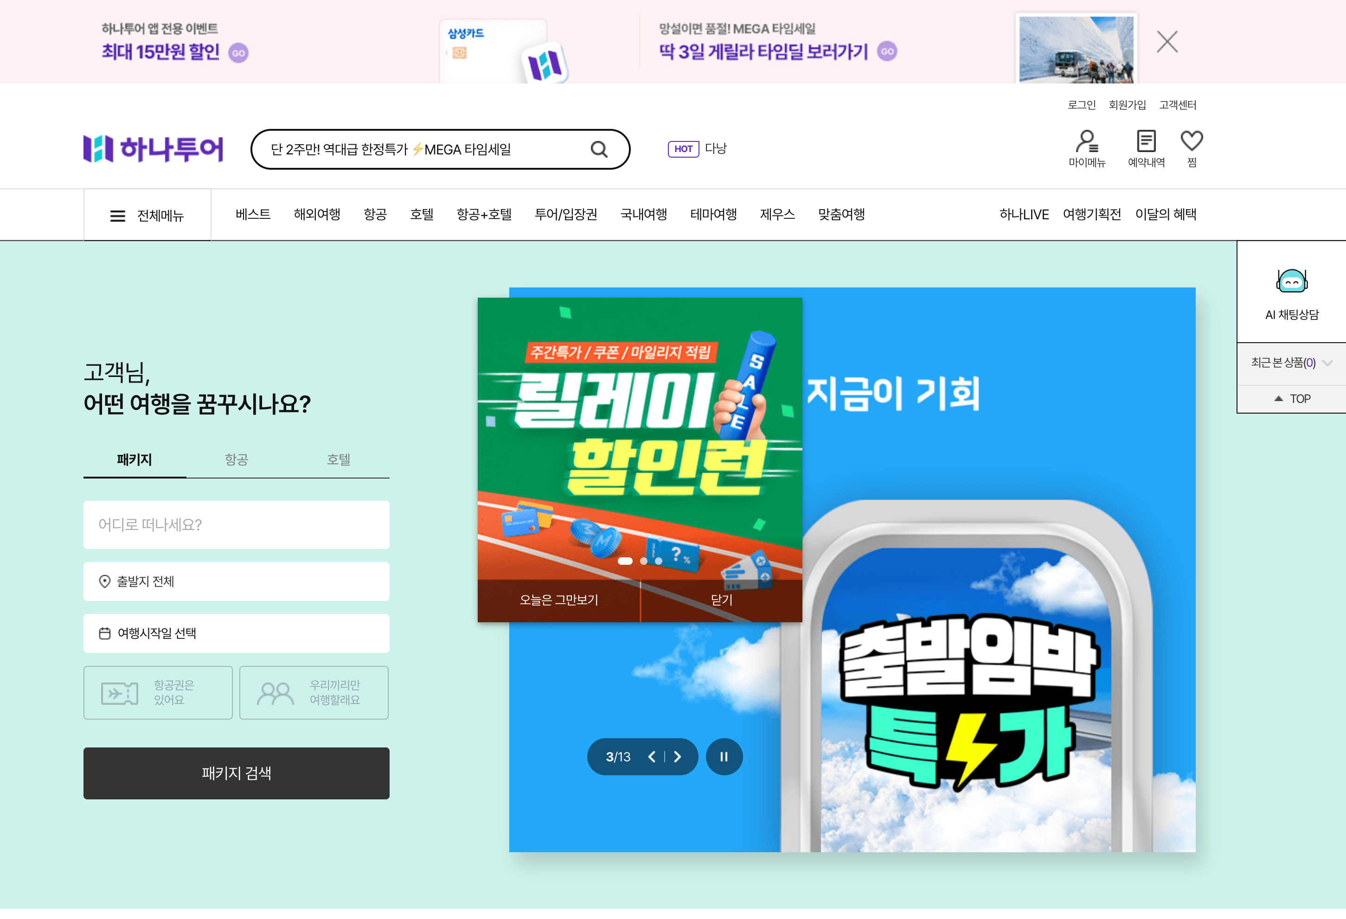Click the 찜 heart icon
This screenshot has height=919, width=1346.
click(1192, 141)
